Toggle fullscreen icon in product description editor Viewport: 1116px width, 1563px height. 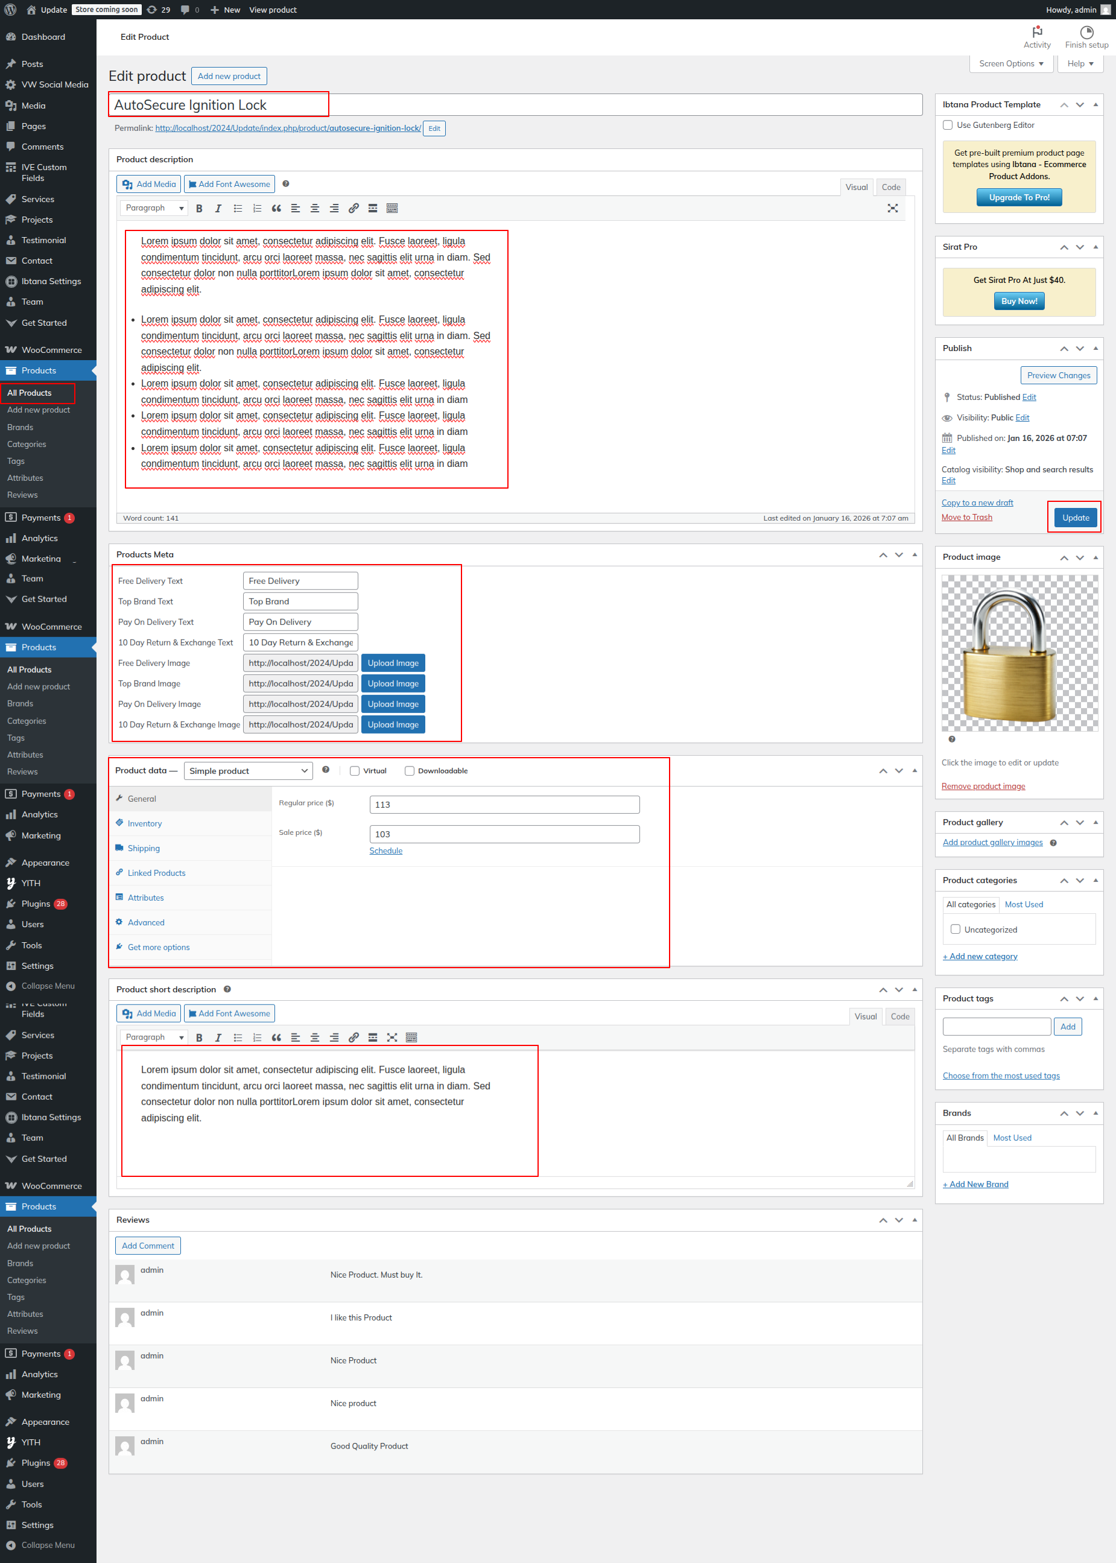pyautogui.click(x=892, y=208)
